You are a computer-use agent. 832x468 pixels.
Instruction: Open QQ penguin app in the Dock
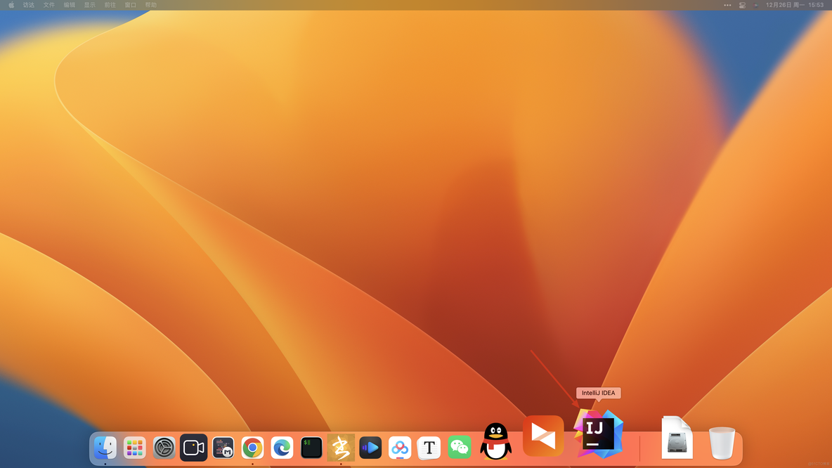tap(495, 441)
